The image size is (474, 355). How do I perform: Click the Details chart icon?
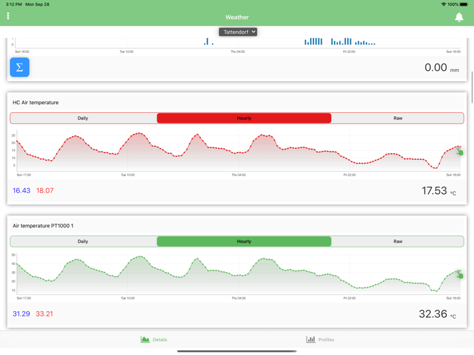click(x=145, y=339)
